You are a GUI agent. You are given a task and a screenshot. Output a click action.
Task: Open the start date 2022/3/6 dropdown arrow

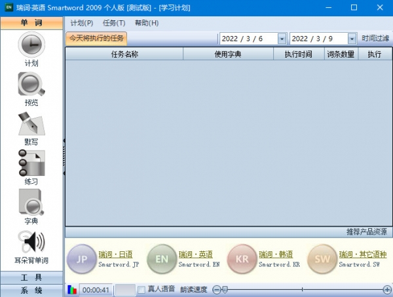point(282,39)
